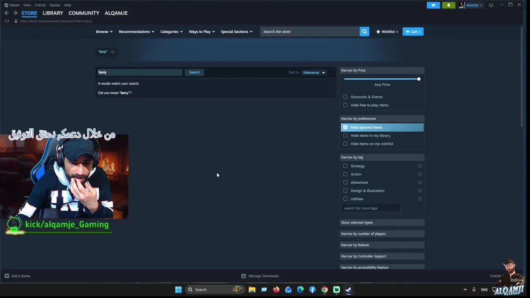Open the Categories dropdown menu
The width and height of the screenshot is (530, 298).
click(x=171, y=31)
